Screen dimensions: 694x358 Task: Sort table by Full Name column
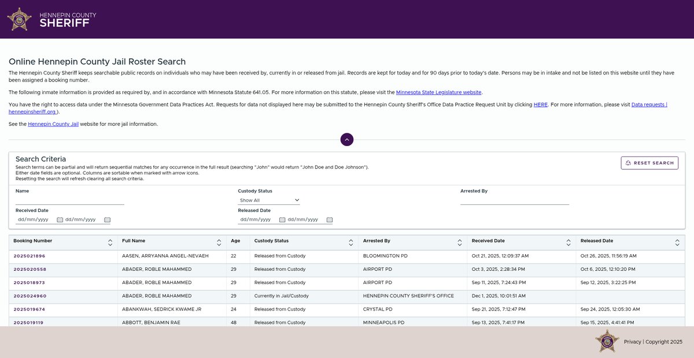coord(219,243)
